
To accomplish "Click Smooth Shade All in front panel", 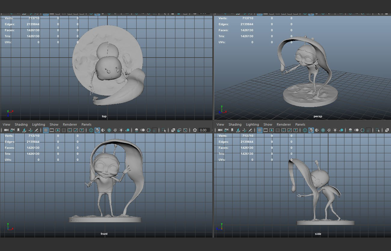I will coord(97,130).
